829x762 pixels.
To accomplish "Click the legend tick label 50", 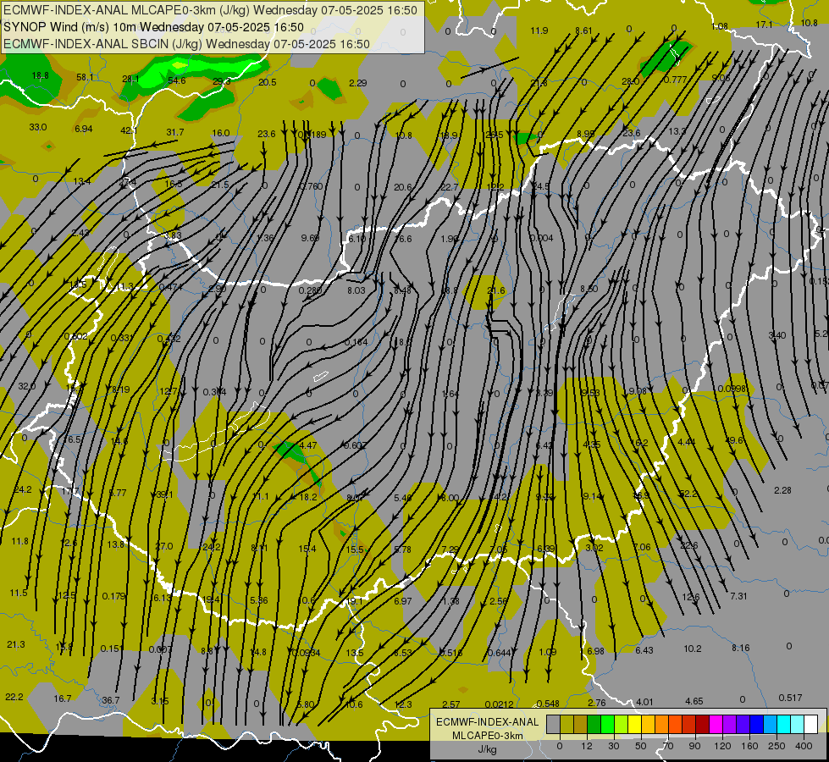I will (640, 746).
